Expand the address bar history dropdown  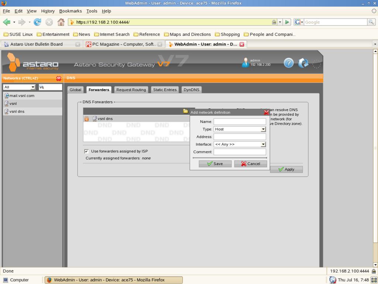pos(280,22)
